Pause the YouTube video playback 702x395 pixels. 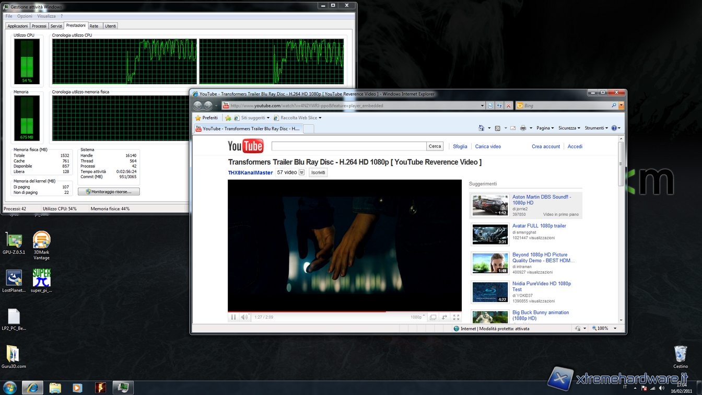233,317
